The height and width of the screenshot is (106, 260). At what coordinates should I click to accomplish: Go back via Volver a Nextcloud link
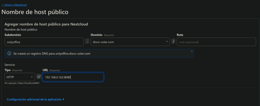coord(14,5)
